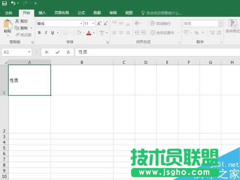The width and height of the screenshot is (240, 180).
Task: Toggle Underline formatting
Action: [x=53, y=33]
